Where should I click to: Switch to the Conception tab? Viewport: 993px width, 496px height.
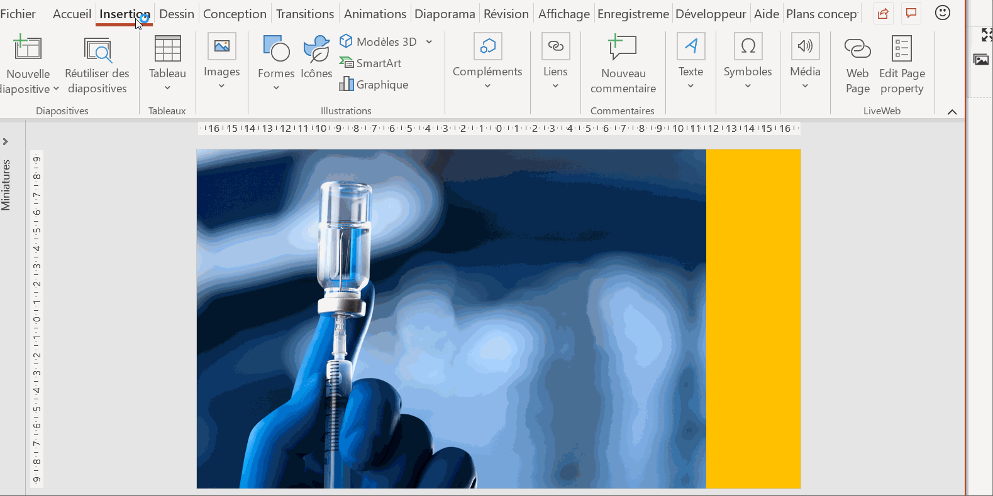point(235,14)
